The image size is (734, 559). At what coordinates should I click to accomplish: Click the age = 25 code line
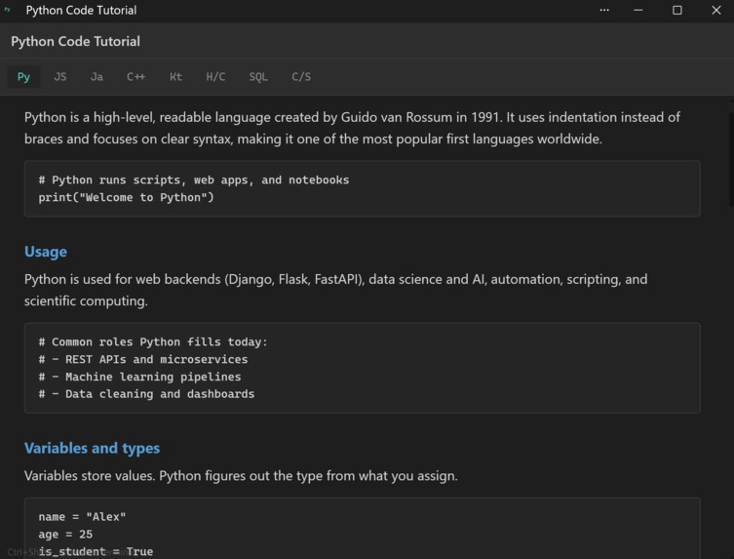point(65,535)
